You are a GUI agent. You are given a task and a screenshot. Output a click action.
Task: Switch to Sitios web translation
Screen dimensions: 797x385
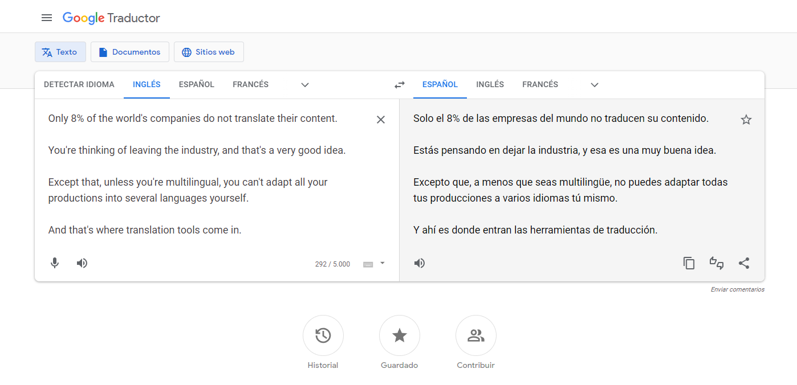pos(209,52)
